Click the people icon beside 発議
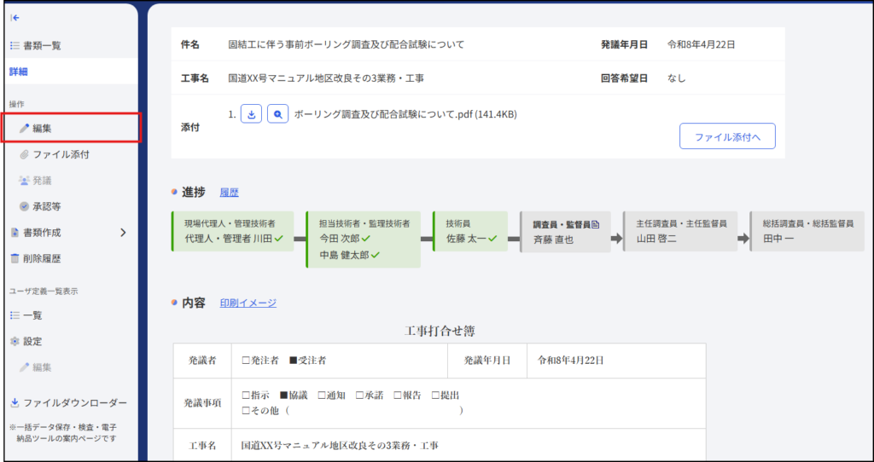 coord(24,181)
